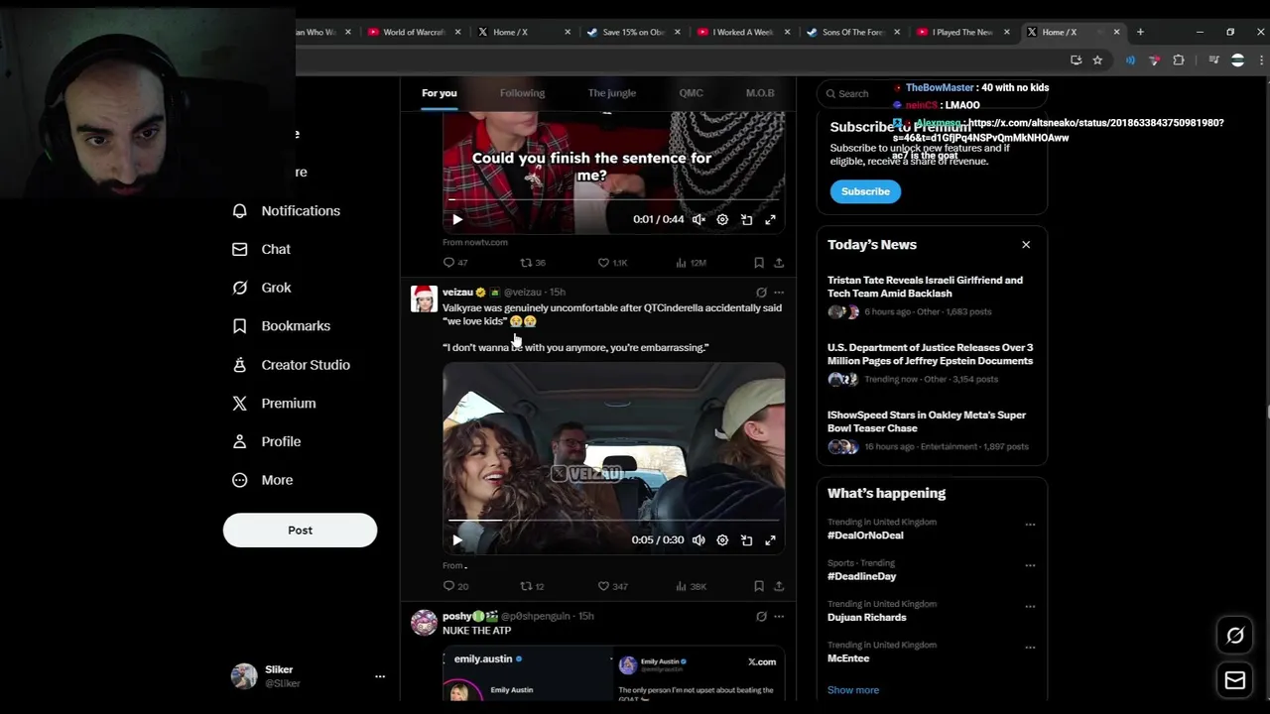Share the top video post
The height and width of the screenshot is (714, 1270).
click(x=779, y=263)
